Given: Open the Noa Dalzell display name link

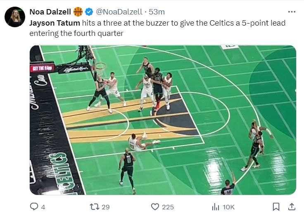Looking at the screenshot, I should 50,12.
